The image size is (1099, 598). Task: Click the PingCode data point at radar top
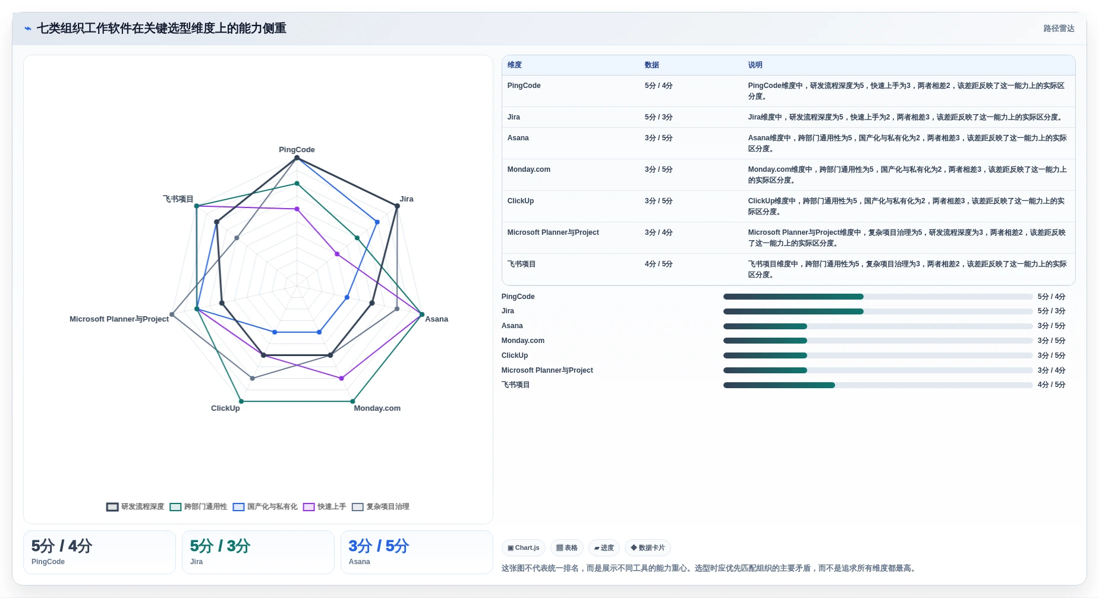pyautogui.click(x=297, y=158)
